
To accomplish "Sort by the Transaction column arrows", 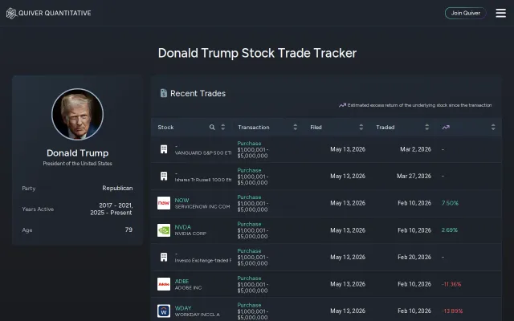I will point(295,127).
